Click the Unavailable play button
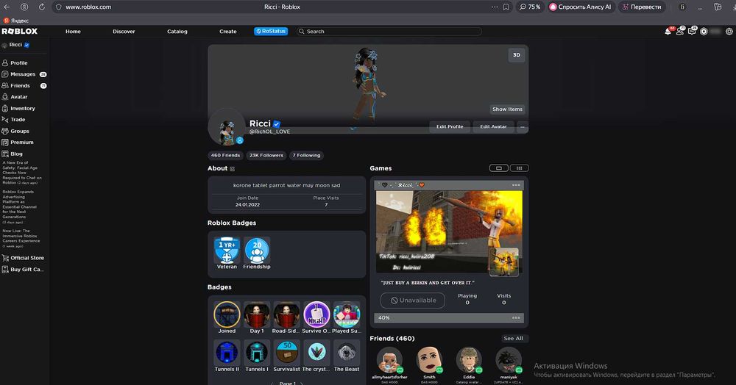The image size is (736, 385). click(x=413, y=301)
